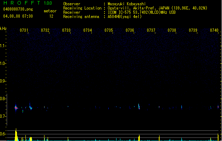Click the 0.9 kHz axis label

3,81
